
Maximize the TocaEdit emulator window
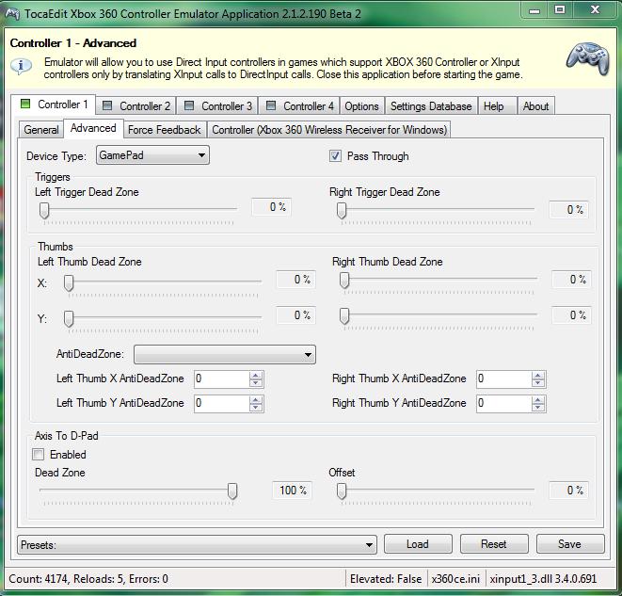pyautogui.click(x=560, y=10)
